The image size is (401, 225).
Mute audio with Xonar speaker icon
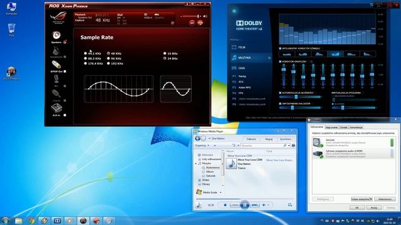click(x=205, y=16)
